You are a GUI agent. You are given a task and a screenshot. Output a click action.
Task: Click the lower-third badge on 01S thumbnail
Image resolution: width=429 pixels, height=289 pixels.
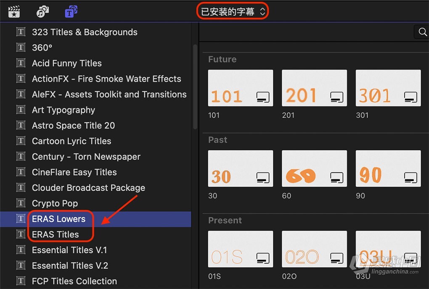pos(263,258)
